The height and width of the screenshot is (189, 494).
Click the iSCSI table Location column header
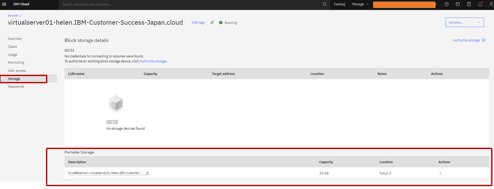click(x=317, y=74)
